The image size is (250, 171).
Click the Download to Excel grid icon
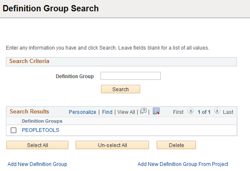tap(156, 111)
